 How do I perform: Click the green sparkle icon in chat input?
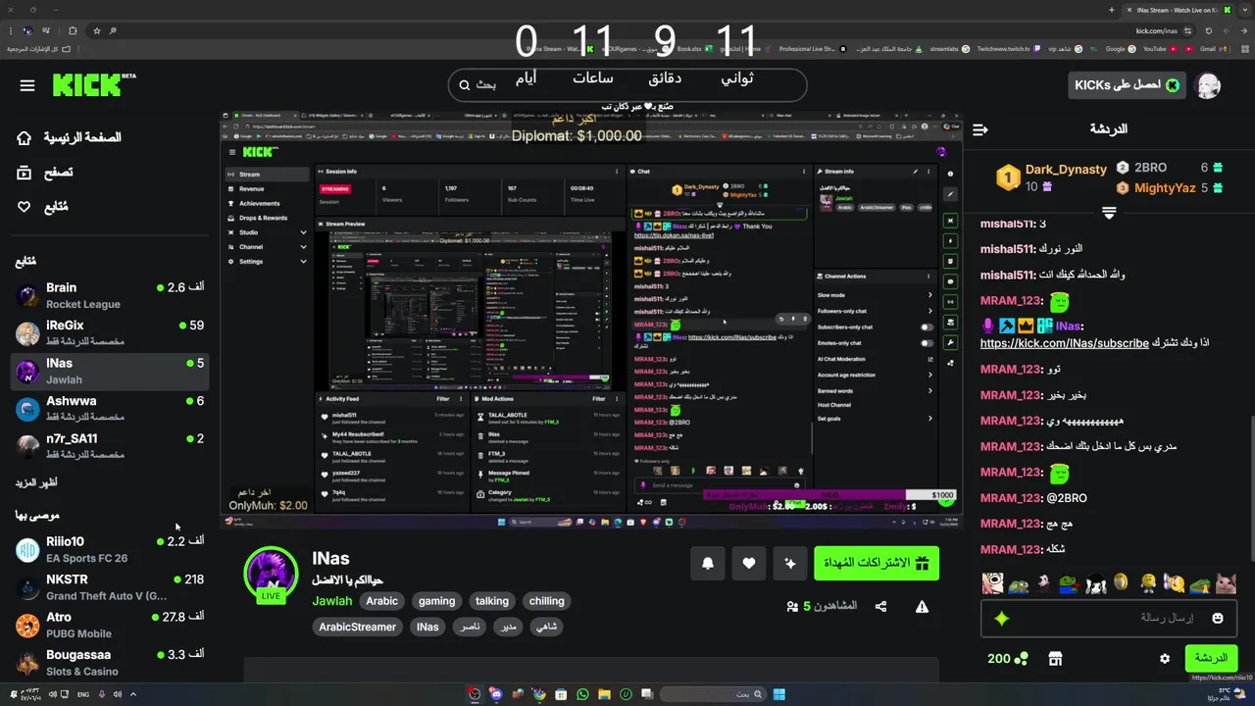1001,619
